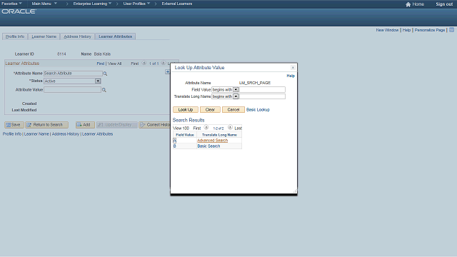This screenshot has height=257, width=457.
Task: Click the Home icon in top bar
Action: [408, 4]
